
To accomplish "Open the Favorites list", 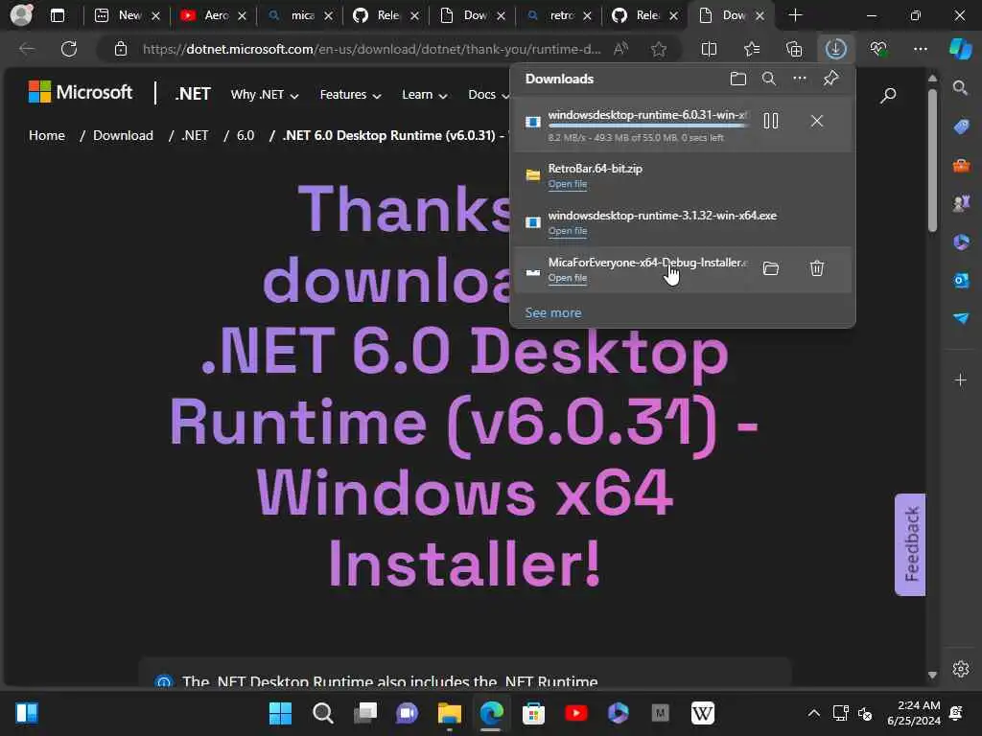I will tap(752, 49).
